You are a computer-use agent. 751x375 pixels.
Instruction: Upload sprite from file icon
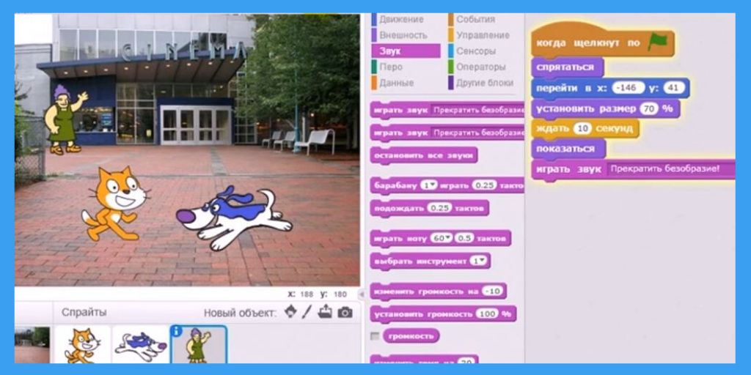325,312
